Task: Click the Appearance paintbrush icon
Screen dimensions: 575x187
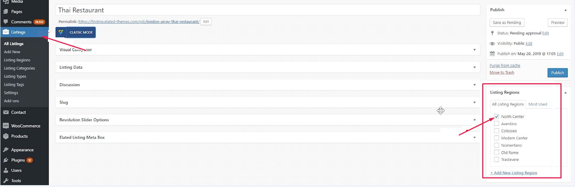Action: 6,150
